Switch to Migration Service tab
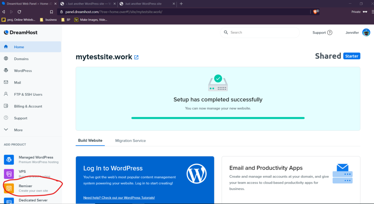 click(x=130, y=141)
